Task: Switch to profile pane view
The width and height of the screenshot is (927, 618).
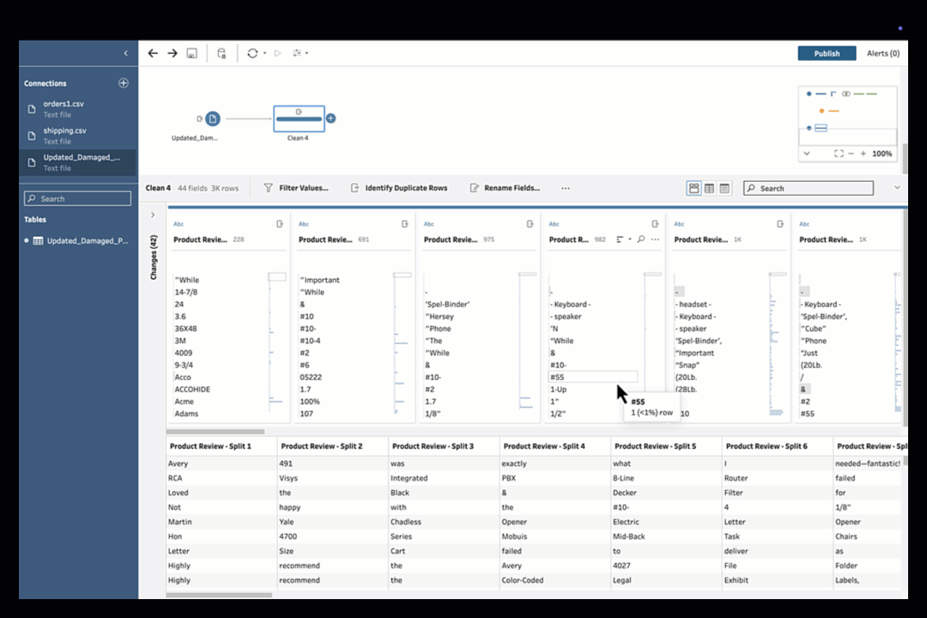Action: [x=694, y=188]
